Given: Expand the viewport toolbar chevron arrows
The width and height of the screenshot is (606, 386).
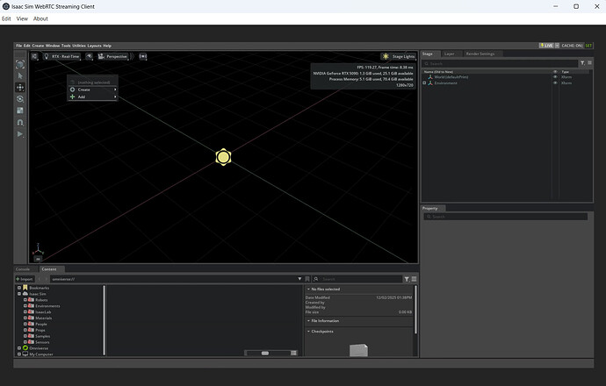Looking at the screenshot, I should (x=133, y=56).
